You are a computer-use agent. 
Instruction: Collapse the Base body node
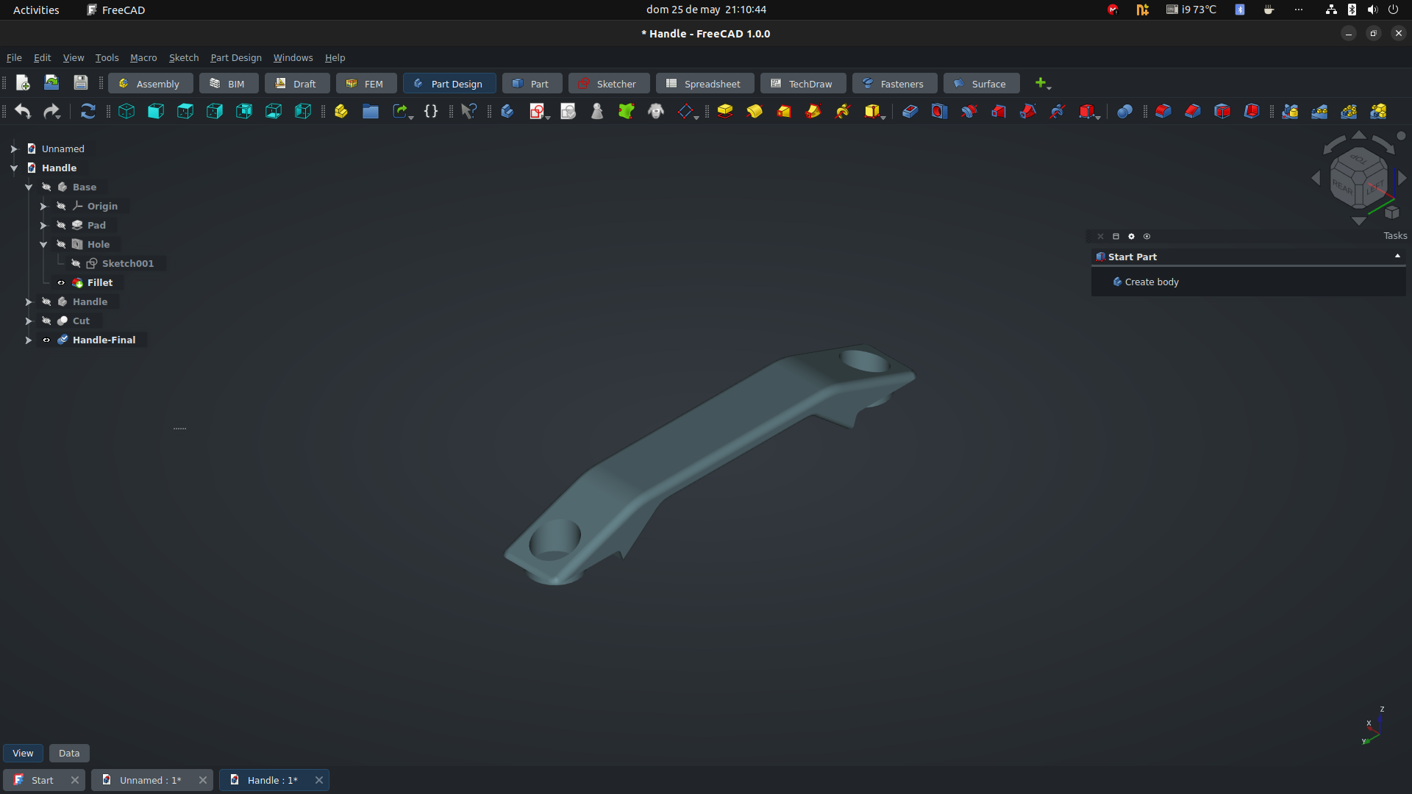pyautogui.click(x=28, y=187)
